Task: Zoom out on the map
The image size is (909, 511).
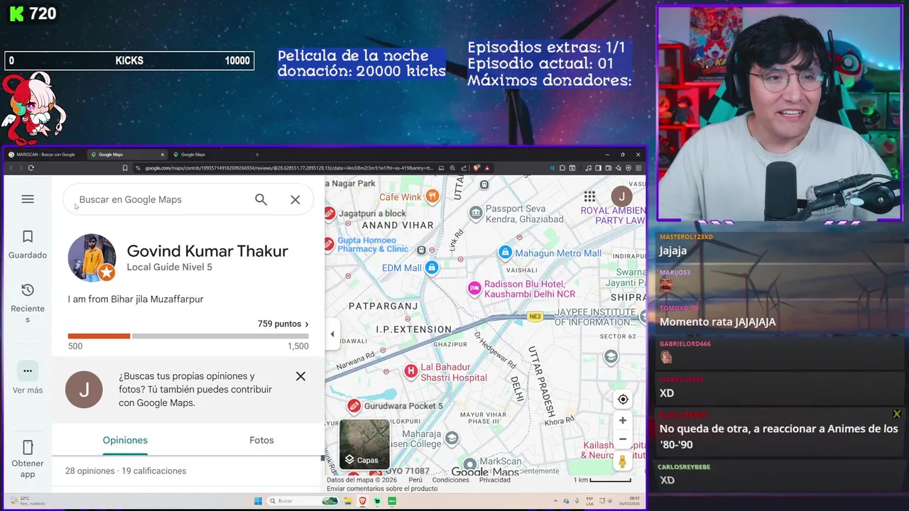Action: [x=623, y=439]
